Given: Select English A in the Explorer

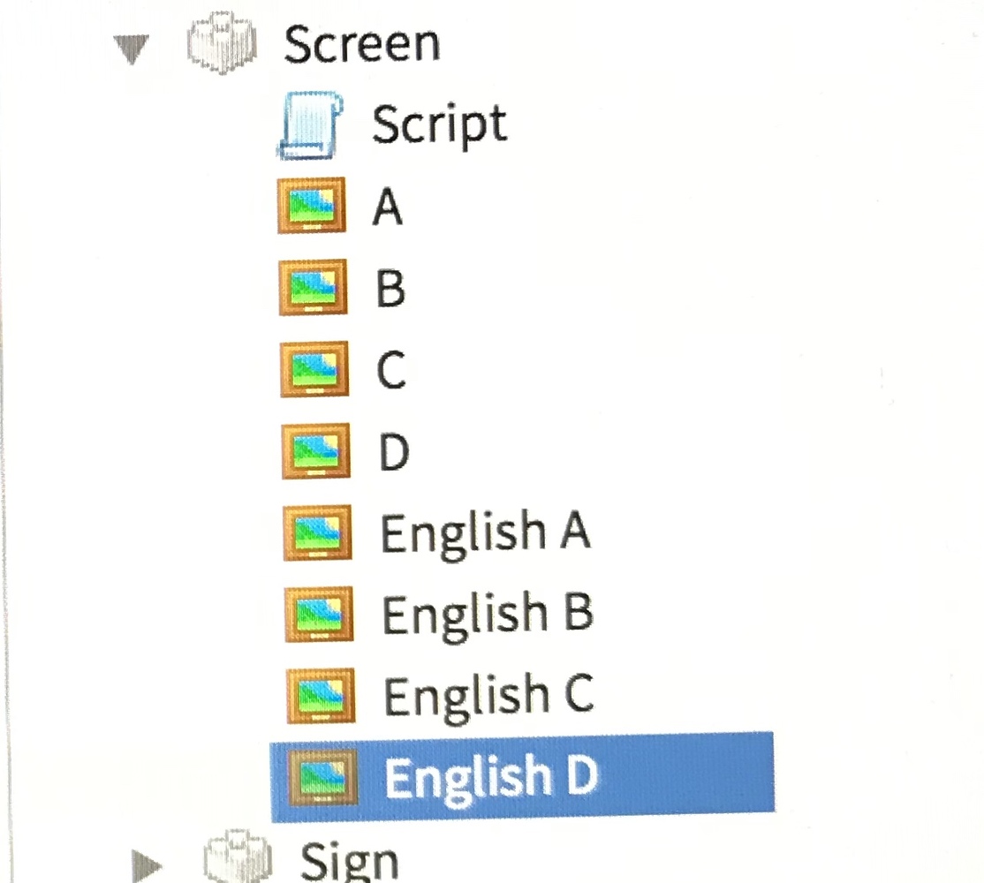Looking at the screenshot, I should [x=484, y=531].
